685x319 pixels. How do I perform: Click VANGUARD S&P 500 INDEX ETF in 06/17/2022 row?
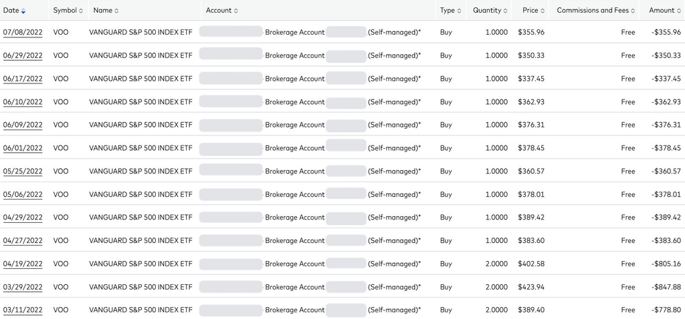tap(140, 79)
